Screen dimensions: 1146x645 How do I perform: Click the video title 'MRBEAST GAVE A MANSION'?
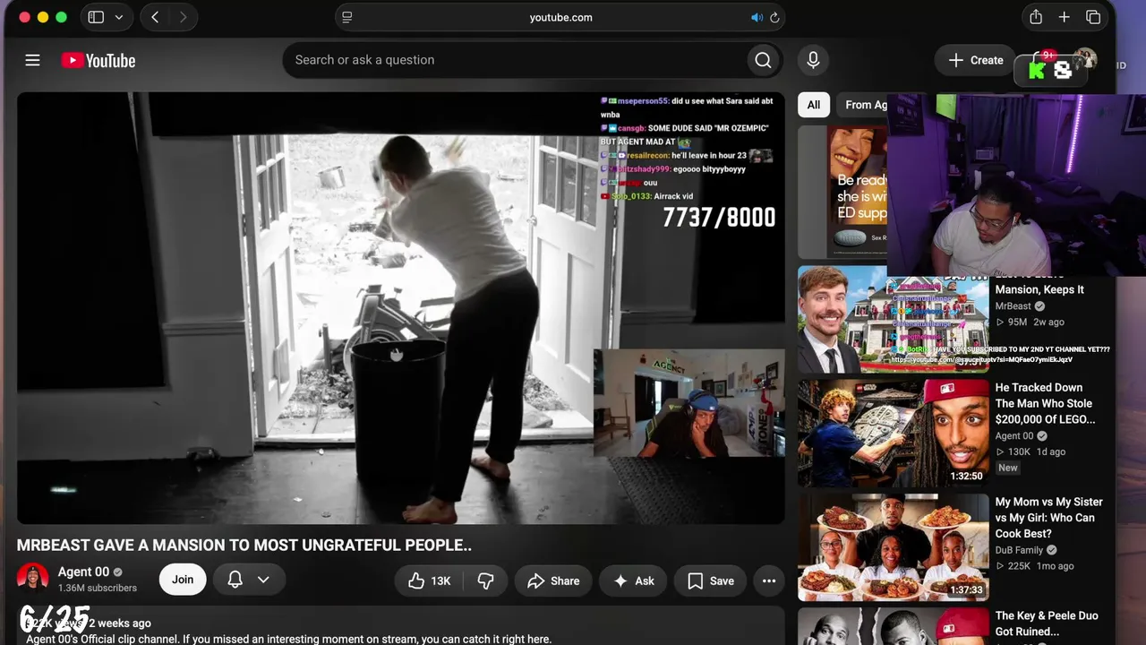pos(244,545)
